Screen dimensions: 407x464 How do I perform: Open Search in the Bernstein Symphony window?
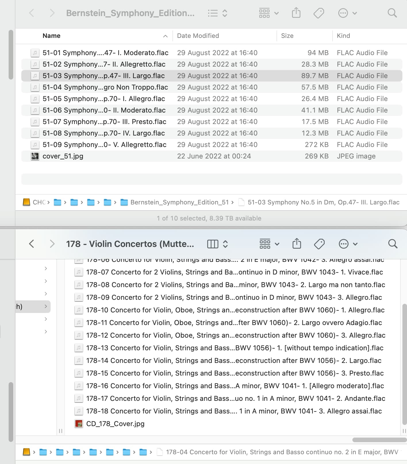pos(392,13)
